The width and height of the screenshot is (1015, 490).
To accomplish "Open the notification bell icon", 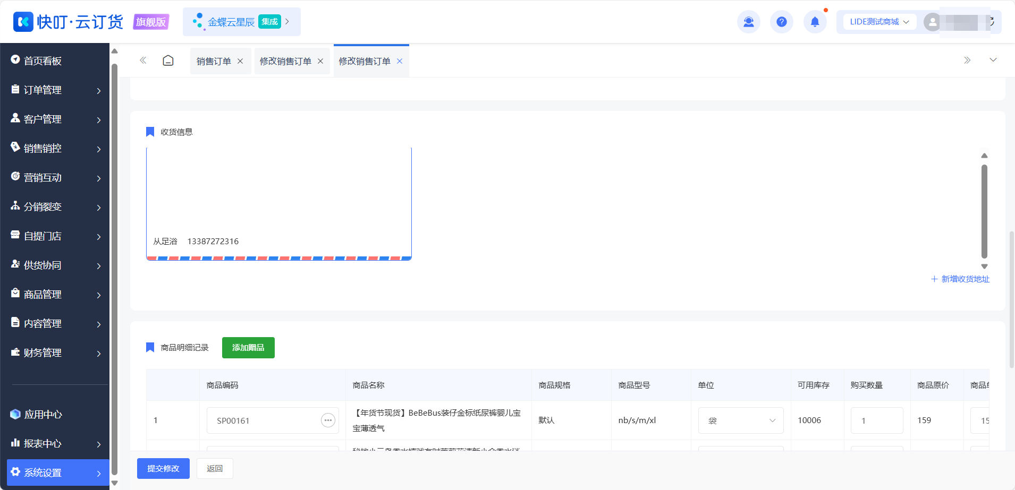I will pos(815,22).
